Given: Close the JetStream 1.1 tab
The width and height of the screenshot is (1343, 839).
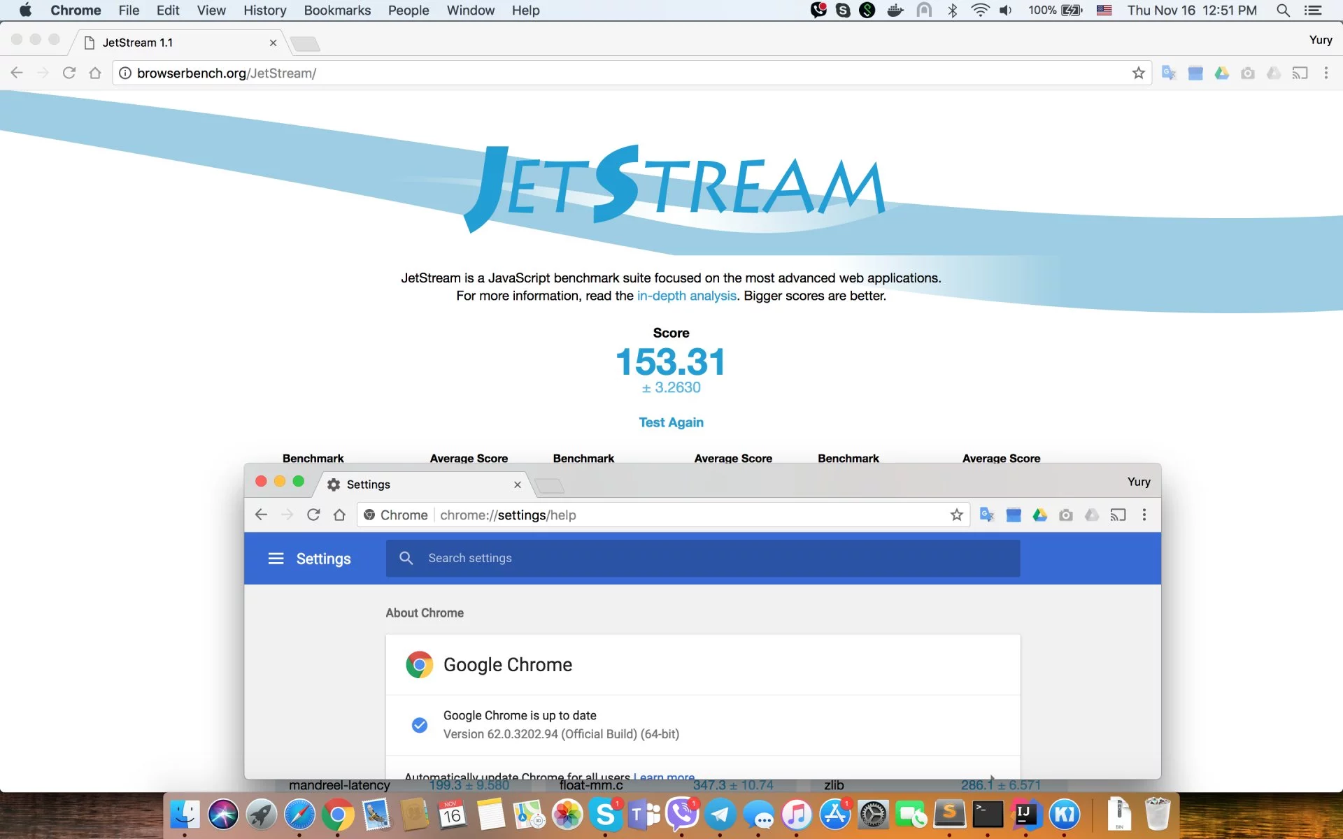Looking at the screenshot, I should (x=273, y=43).
